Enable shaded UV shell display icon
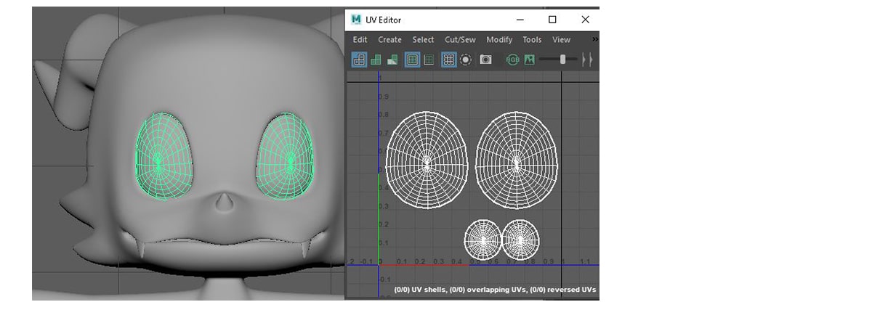Image resolution: width=872 pixels, height=310 pixels. pyautogui.click(x=376, y=60)
